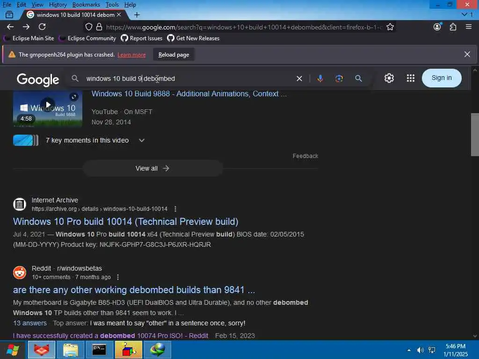479x359 pixels.
Task: Open Windows 10 Pro build 10014 result
Action: point(125,222)
